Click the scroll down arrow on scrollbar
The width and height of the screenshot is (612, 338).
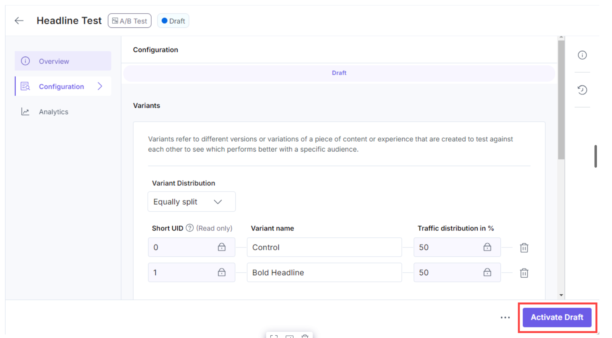point(561,295)
